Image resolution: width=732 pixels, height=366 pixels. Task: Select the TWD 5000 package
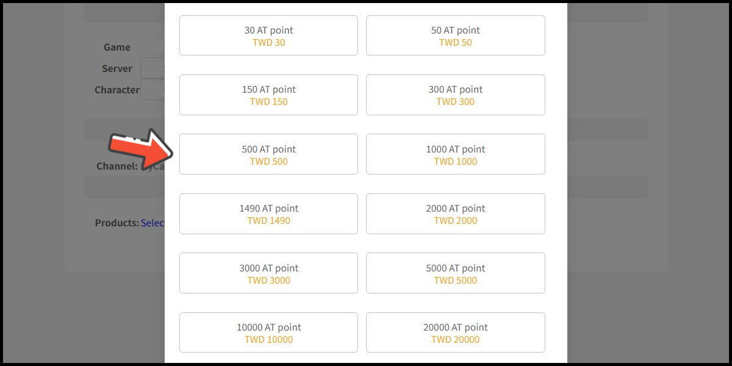pyautogui.click(x=455, y=274)
